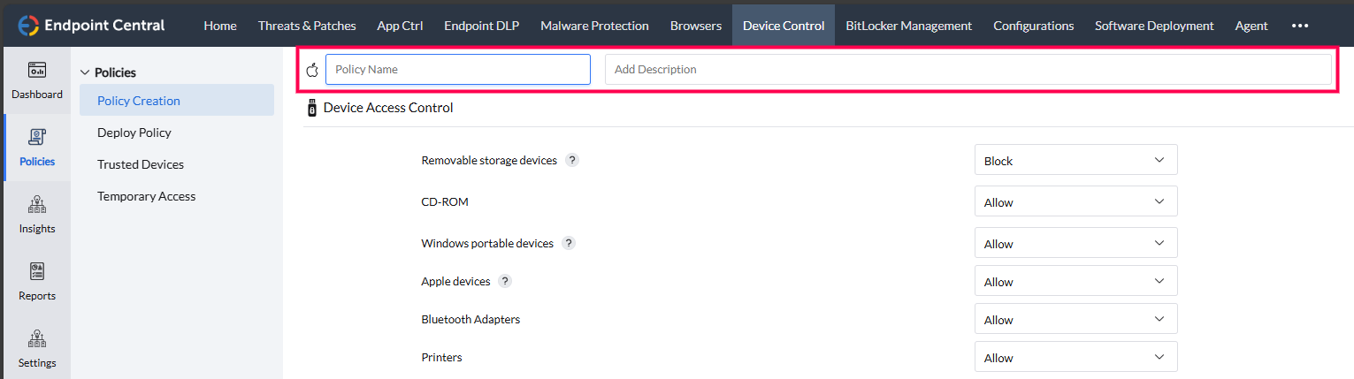This screenshot has width=1354, height=379.
Task: Open the Removable storage devices Block dropdown
Action: 1075,161
